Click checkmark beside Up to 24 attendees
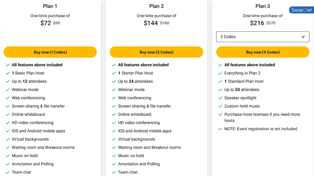This screenshot has width=314, height=176. [x=114, y=81]
